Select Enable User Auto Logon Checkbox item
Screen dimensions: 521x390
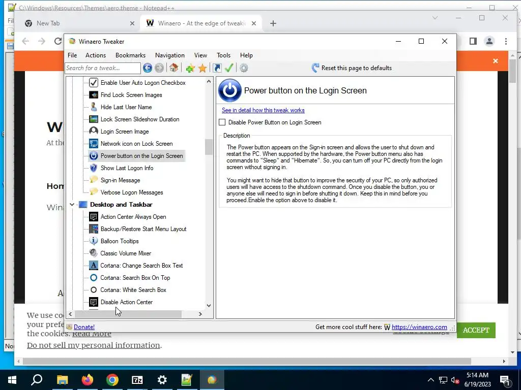pyautogui.click(x=143, y=83)
